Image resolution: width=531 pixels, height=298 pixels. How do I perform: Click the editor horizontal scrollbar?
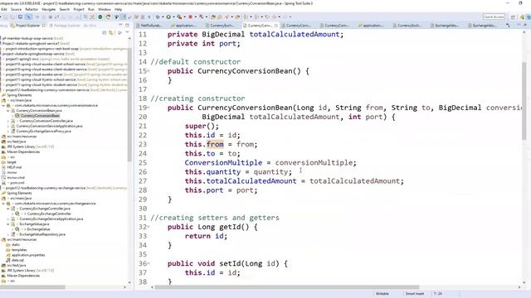(287, 287)
